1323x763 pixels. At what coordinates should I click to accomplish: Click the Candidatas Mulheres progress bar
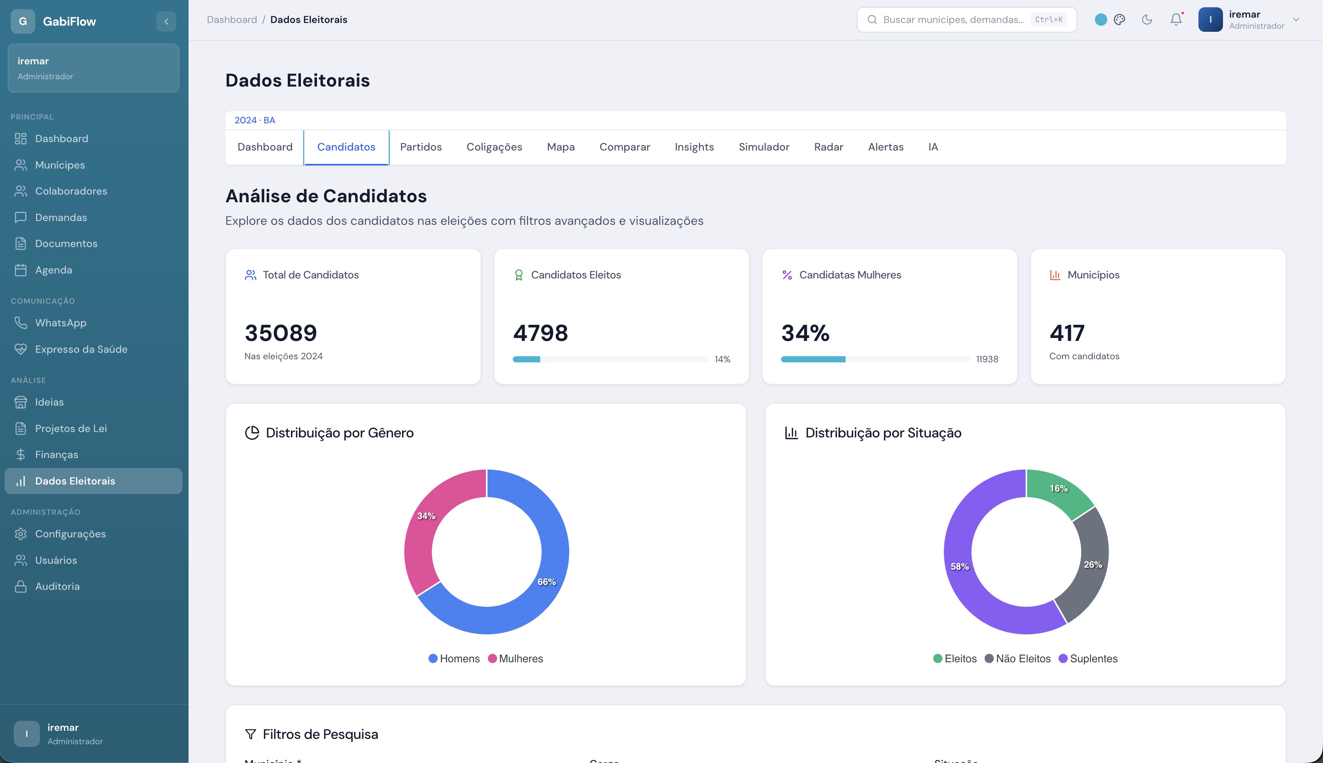(x=875, y=360)
